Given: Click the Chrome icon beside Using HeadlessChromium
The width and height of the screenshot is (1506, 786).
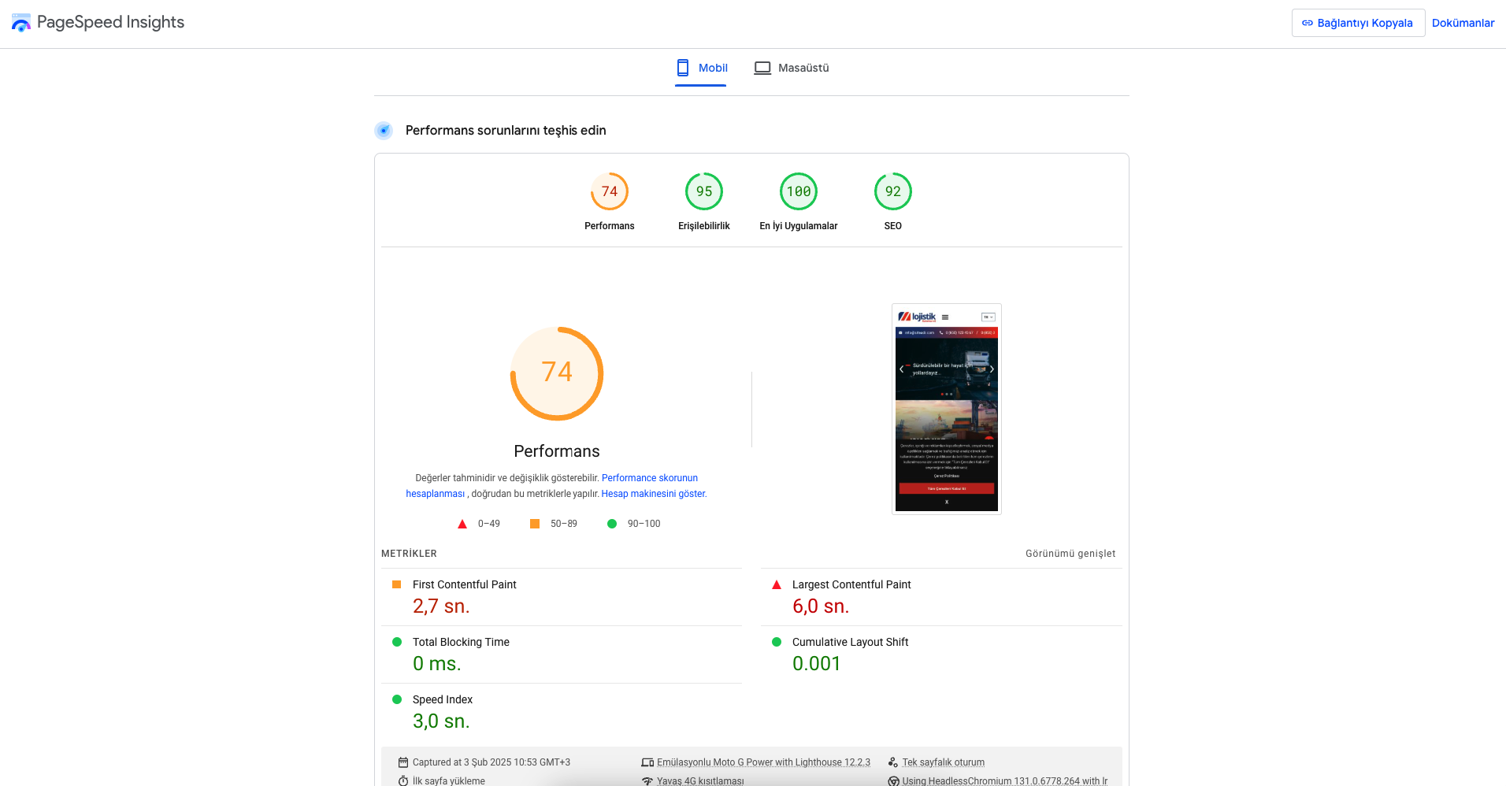Looking at the screenshot, I should (x=893, y=781).
